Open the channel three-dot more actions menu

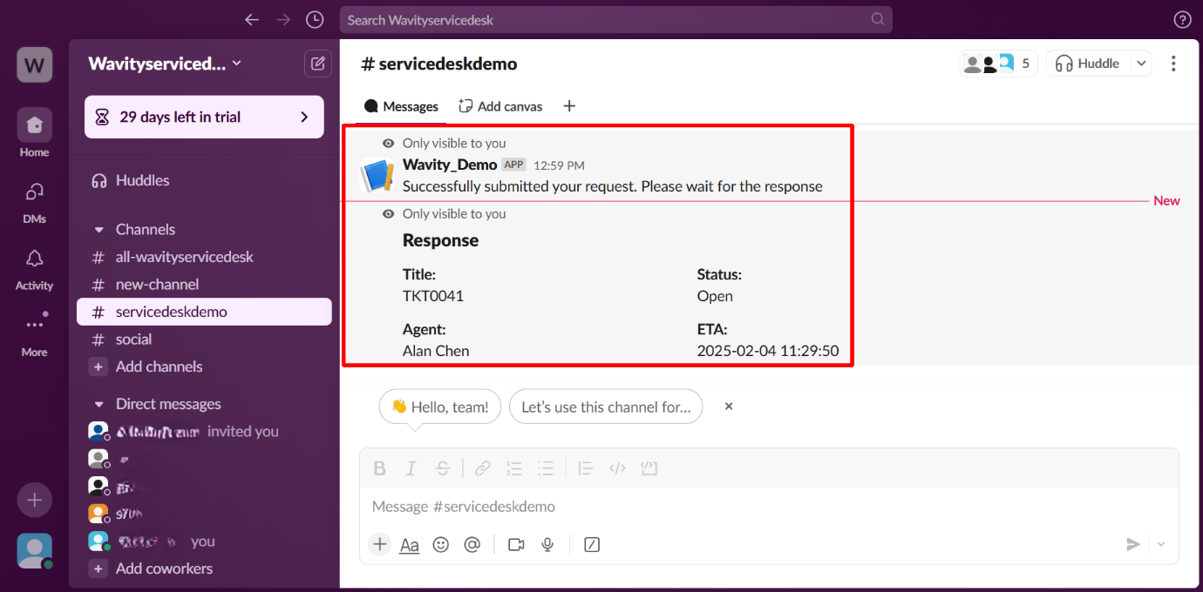(x=1173, y=63)
